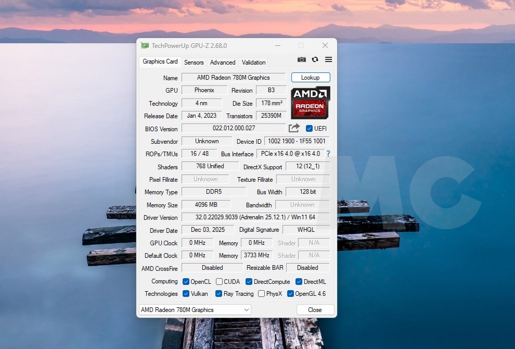Expand the AMD Radeon 780M Graphics dropdown
Viewport: 515px width, 349px height.
(195, 310)
